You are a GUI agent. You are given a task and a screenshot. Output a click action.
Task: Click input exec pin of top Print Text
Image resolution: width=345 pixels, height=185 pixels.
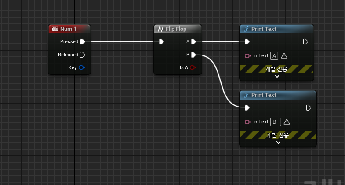[247, 41]
